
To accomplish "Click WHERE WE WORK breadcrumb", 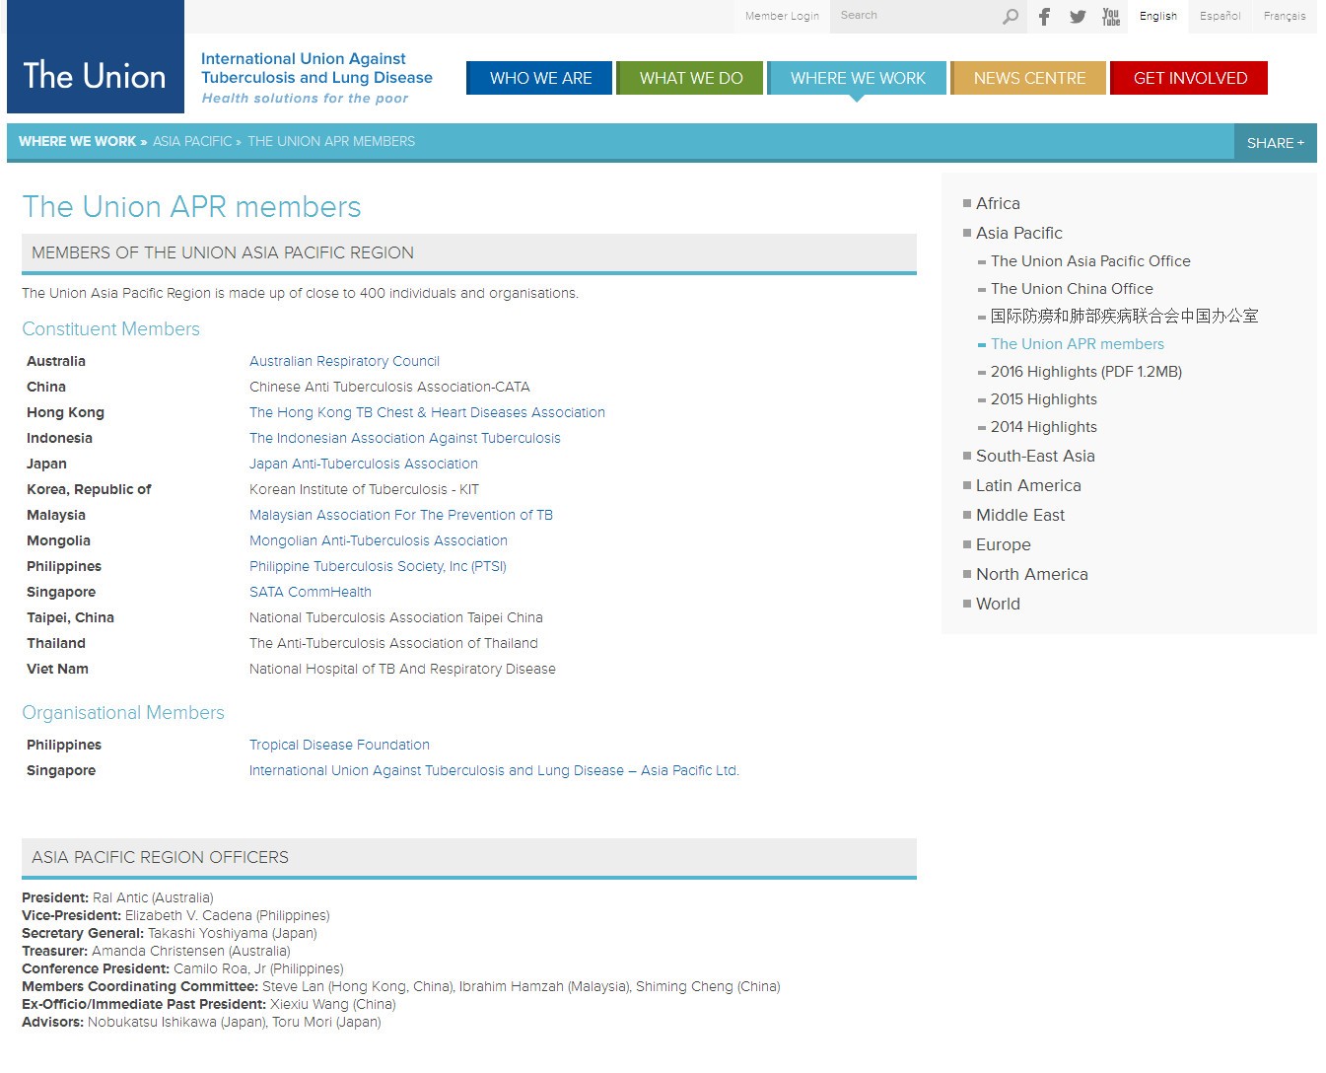I will click(x=77, y=142).
